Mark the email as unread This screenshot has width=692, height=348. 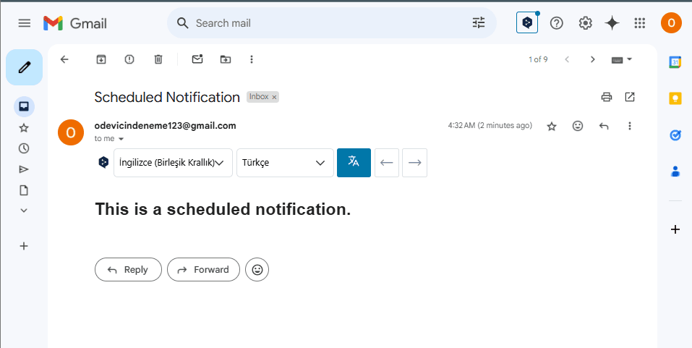197,59
